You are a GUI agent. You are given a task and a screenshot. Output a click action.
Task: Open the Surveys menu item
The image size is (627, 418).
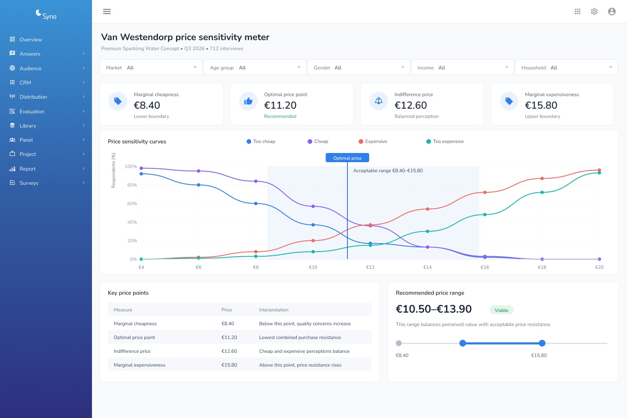click(46, 183)
